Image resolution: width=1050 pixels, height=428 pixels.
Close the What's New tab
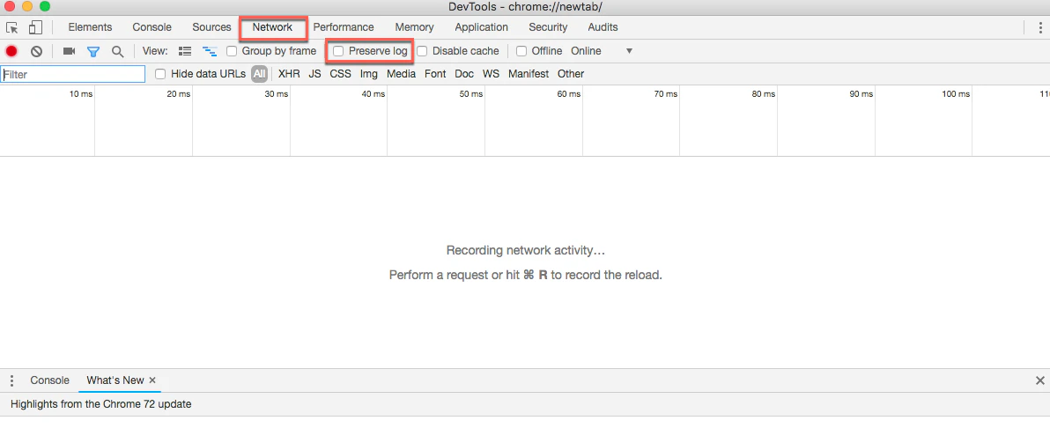point(152,380)
